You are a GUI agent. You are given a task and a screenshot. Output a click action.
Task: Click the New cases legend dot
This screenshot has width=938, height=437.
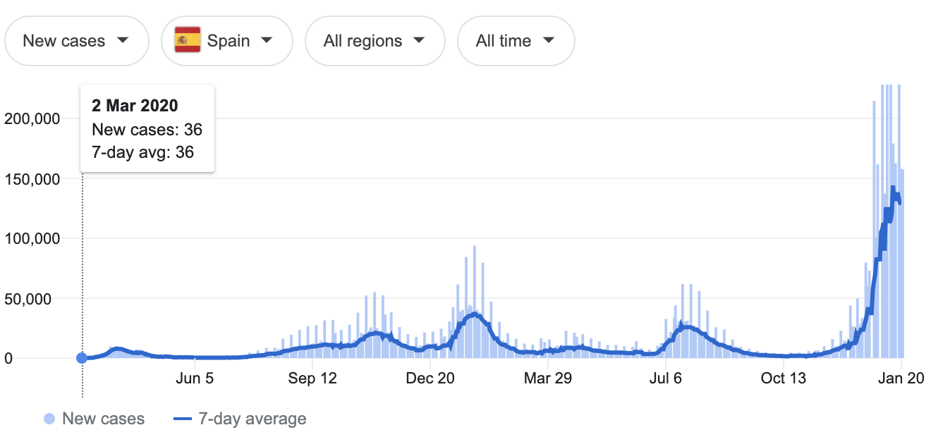(49, 419)
